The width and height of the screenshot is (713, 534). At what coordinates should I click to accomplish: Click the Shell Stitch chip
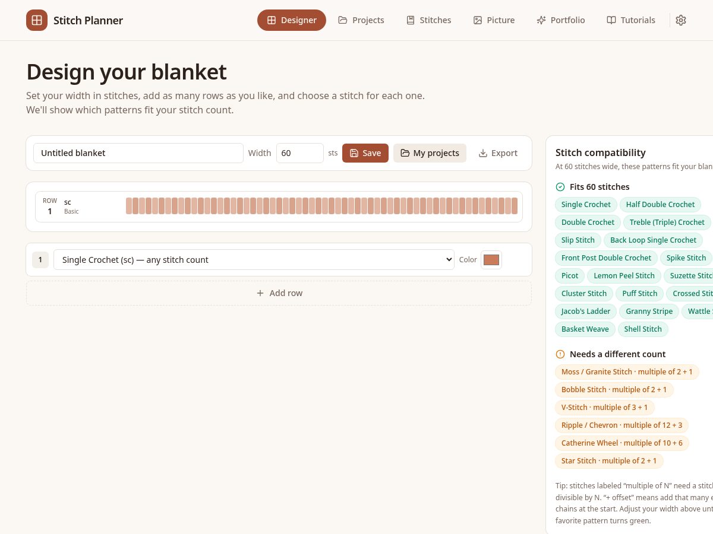coord(643,329)
